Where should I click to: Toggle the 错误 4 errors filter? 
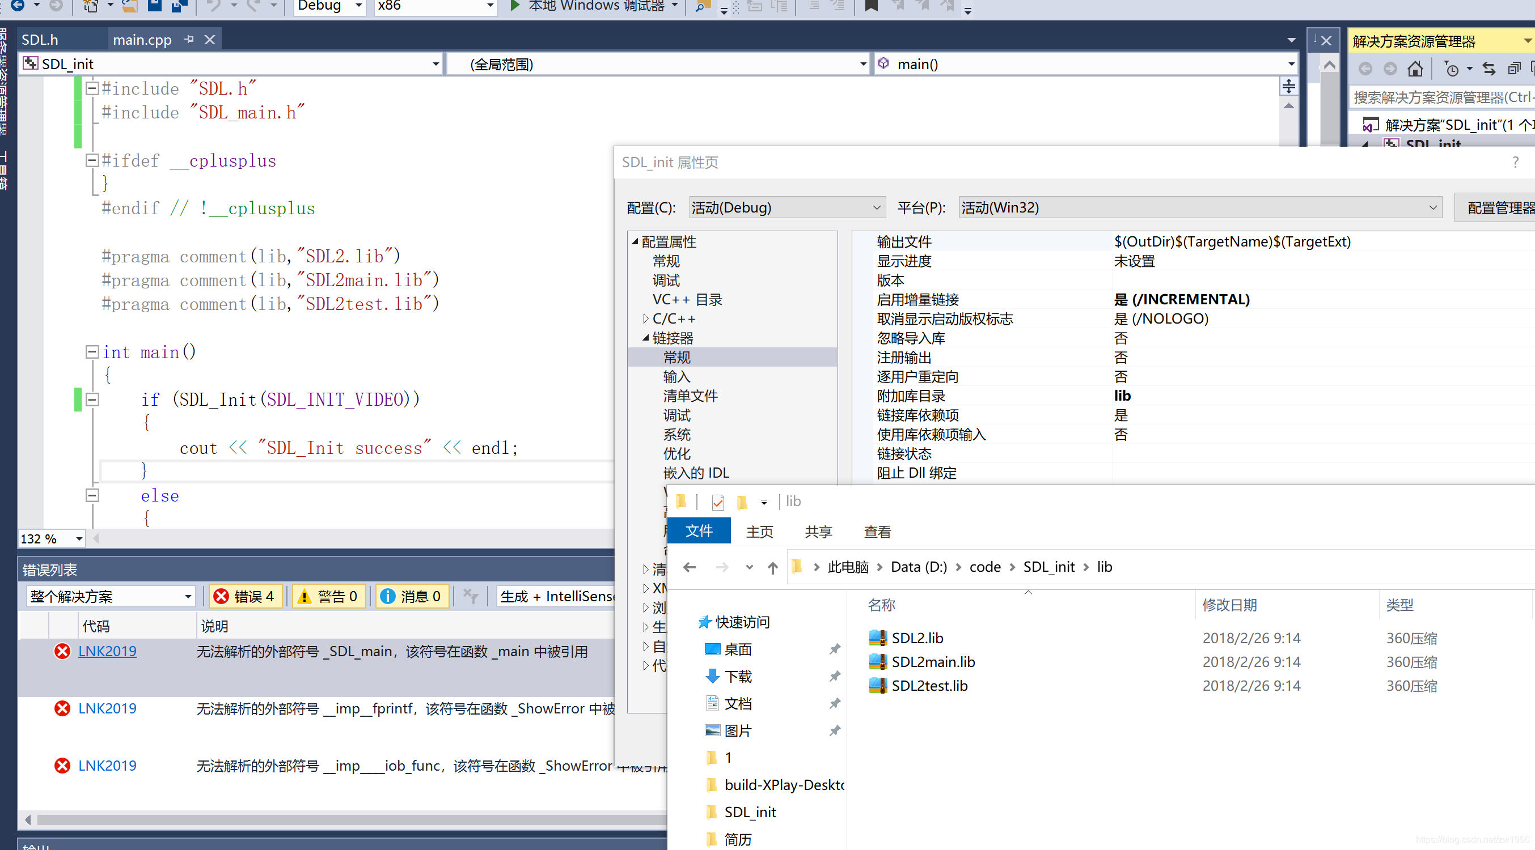pos(245,596)
